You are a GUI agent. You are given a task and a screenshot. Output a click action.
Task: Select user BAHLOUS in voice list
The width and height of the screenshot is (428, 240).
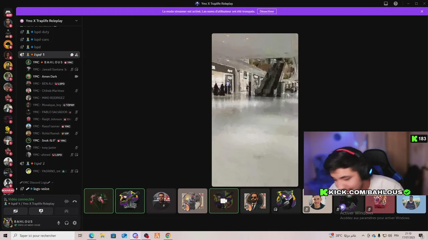point(52,62)
